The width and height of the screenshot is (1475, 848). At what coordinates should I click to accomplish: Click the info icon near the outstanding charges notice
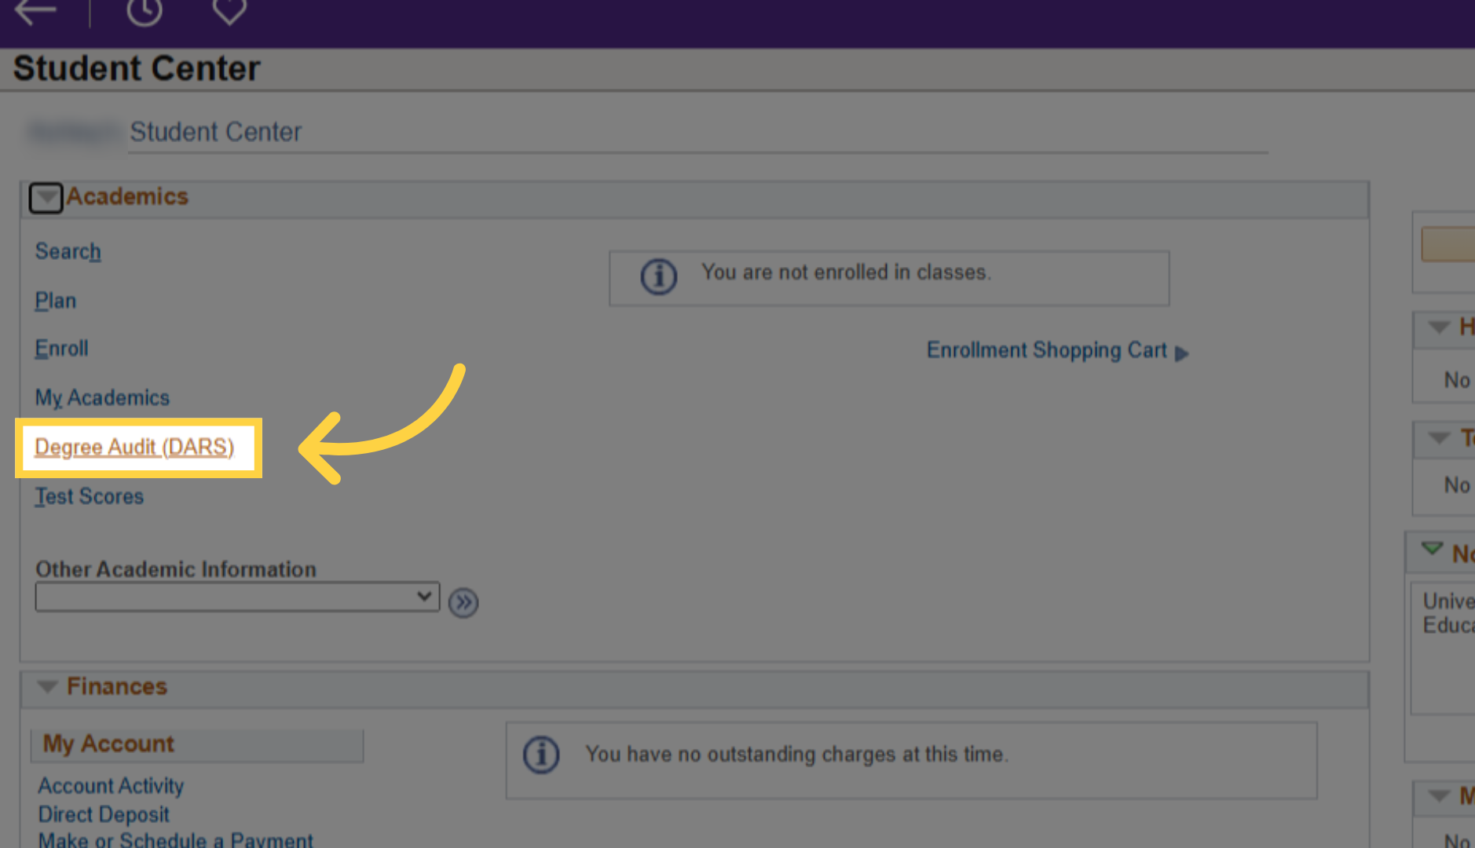540,754
